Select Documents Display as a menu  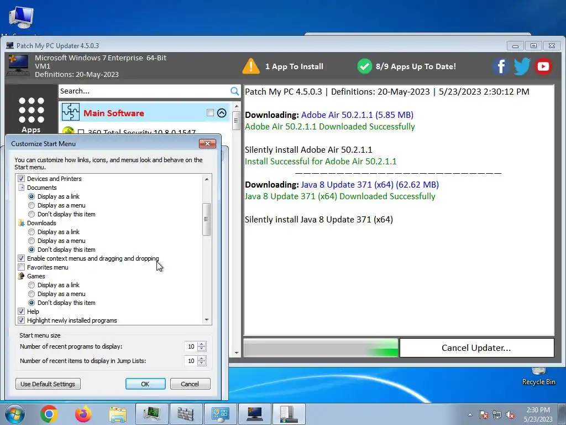(x=32, y=205)
